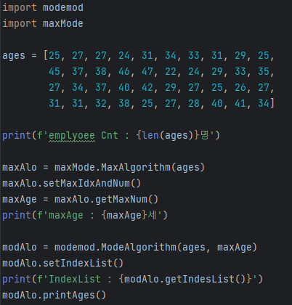Image resolution: width=292 pixels, height=305 pixels.
Task: Click the number 46 in second row
Action: pyautogui.click(x=124, y=72)
